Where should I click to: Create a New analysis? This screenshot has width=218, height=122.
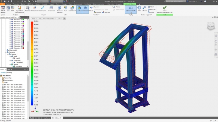(x=8, y=9)
